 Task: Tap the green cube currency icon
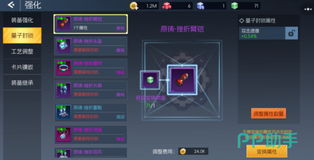click(x=234, y=6)
